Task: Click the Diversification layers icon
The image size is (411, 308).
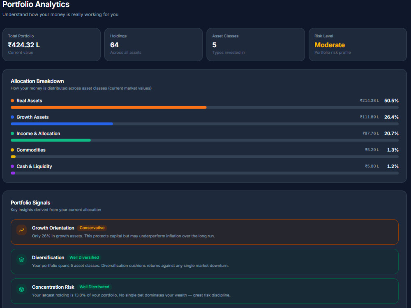Action: tap(21, 260)
